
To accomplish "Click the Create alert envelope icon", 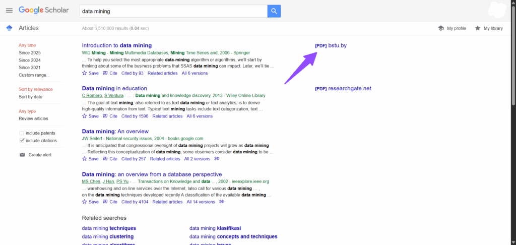I will click(x=22, y=155).
